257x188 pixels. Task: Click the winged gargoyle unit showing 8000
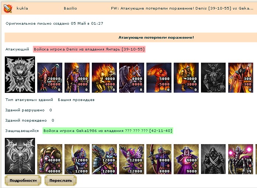click(x=132, y=77)
